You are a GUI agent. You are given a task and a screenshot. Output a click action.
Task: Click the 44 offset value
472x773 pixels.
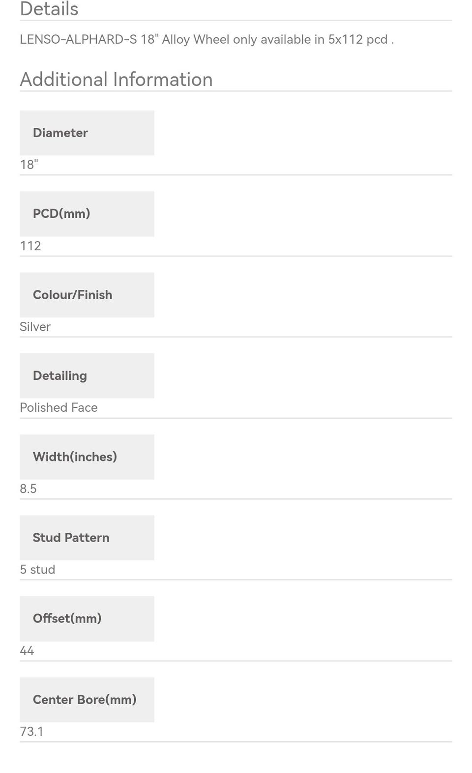27,651
